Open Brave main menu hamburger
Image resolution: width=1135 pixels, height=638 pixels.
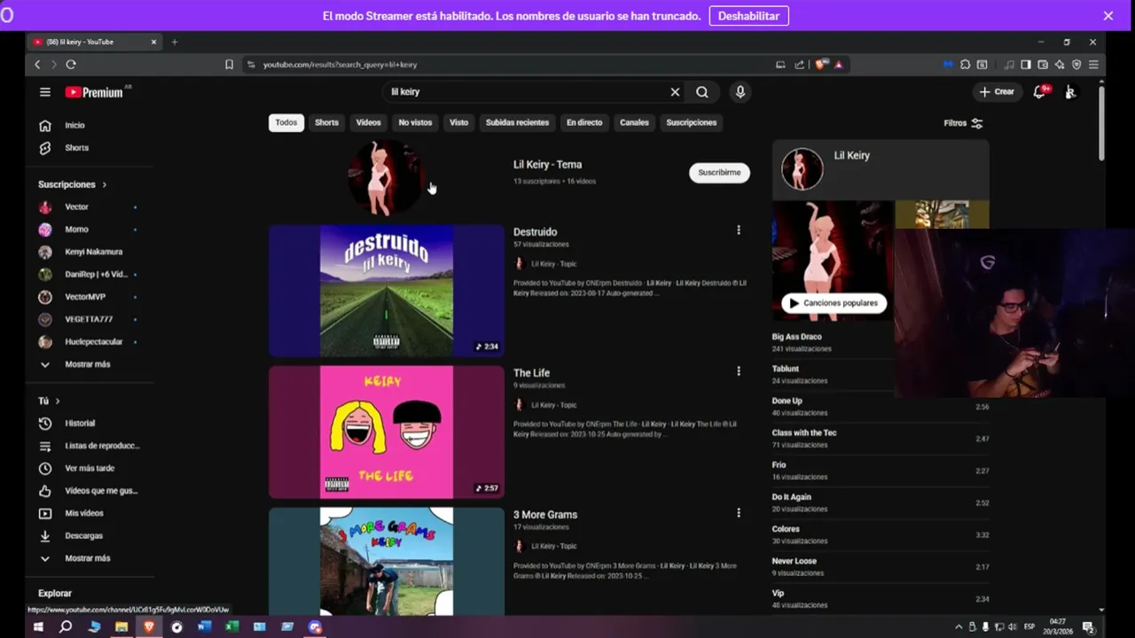click(x=1093, y=65)
